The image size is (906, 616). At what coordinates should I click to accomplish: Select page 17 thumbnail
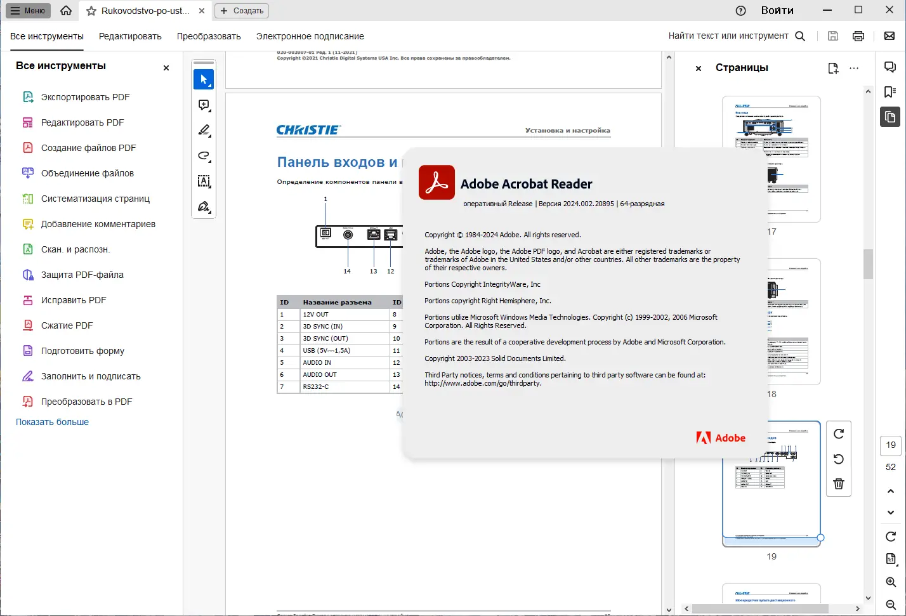pyautogui.click(x=771, y=159)
